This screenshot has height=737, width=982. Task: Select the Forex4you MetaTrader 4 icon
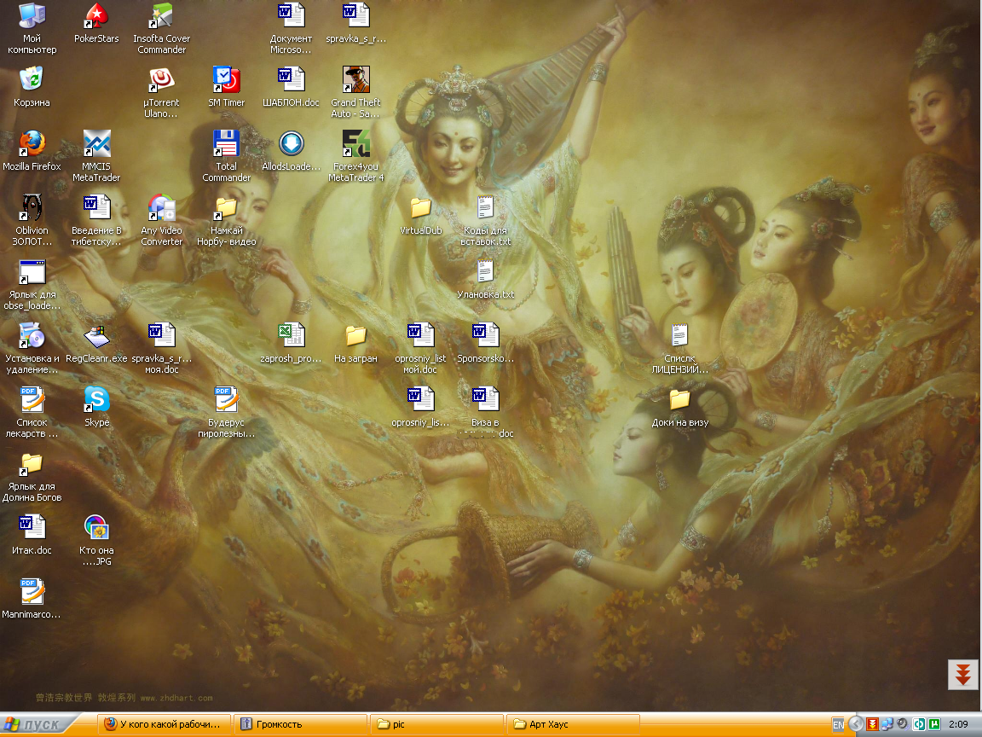(355, 144)
